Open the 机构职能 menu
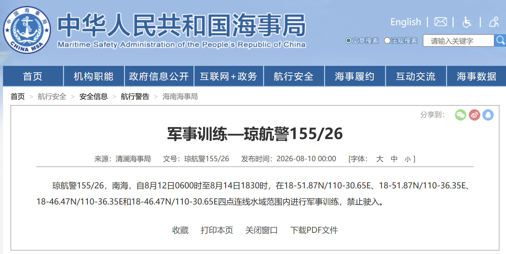The height and width of the screenshot is (254, 506). (94, 76)
